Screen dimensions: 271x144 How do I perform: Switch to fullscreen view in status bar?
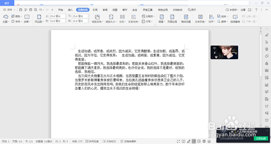click(179, 141)
